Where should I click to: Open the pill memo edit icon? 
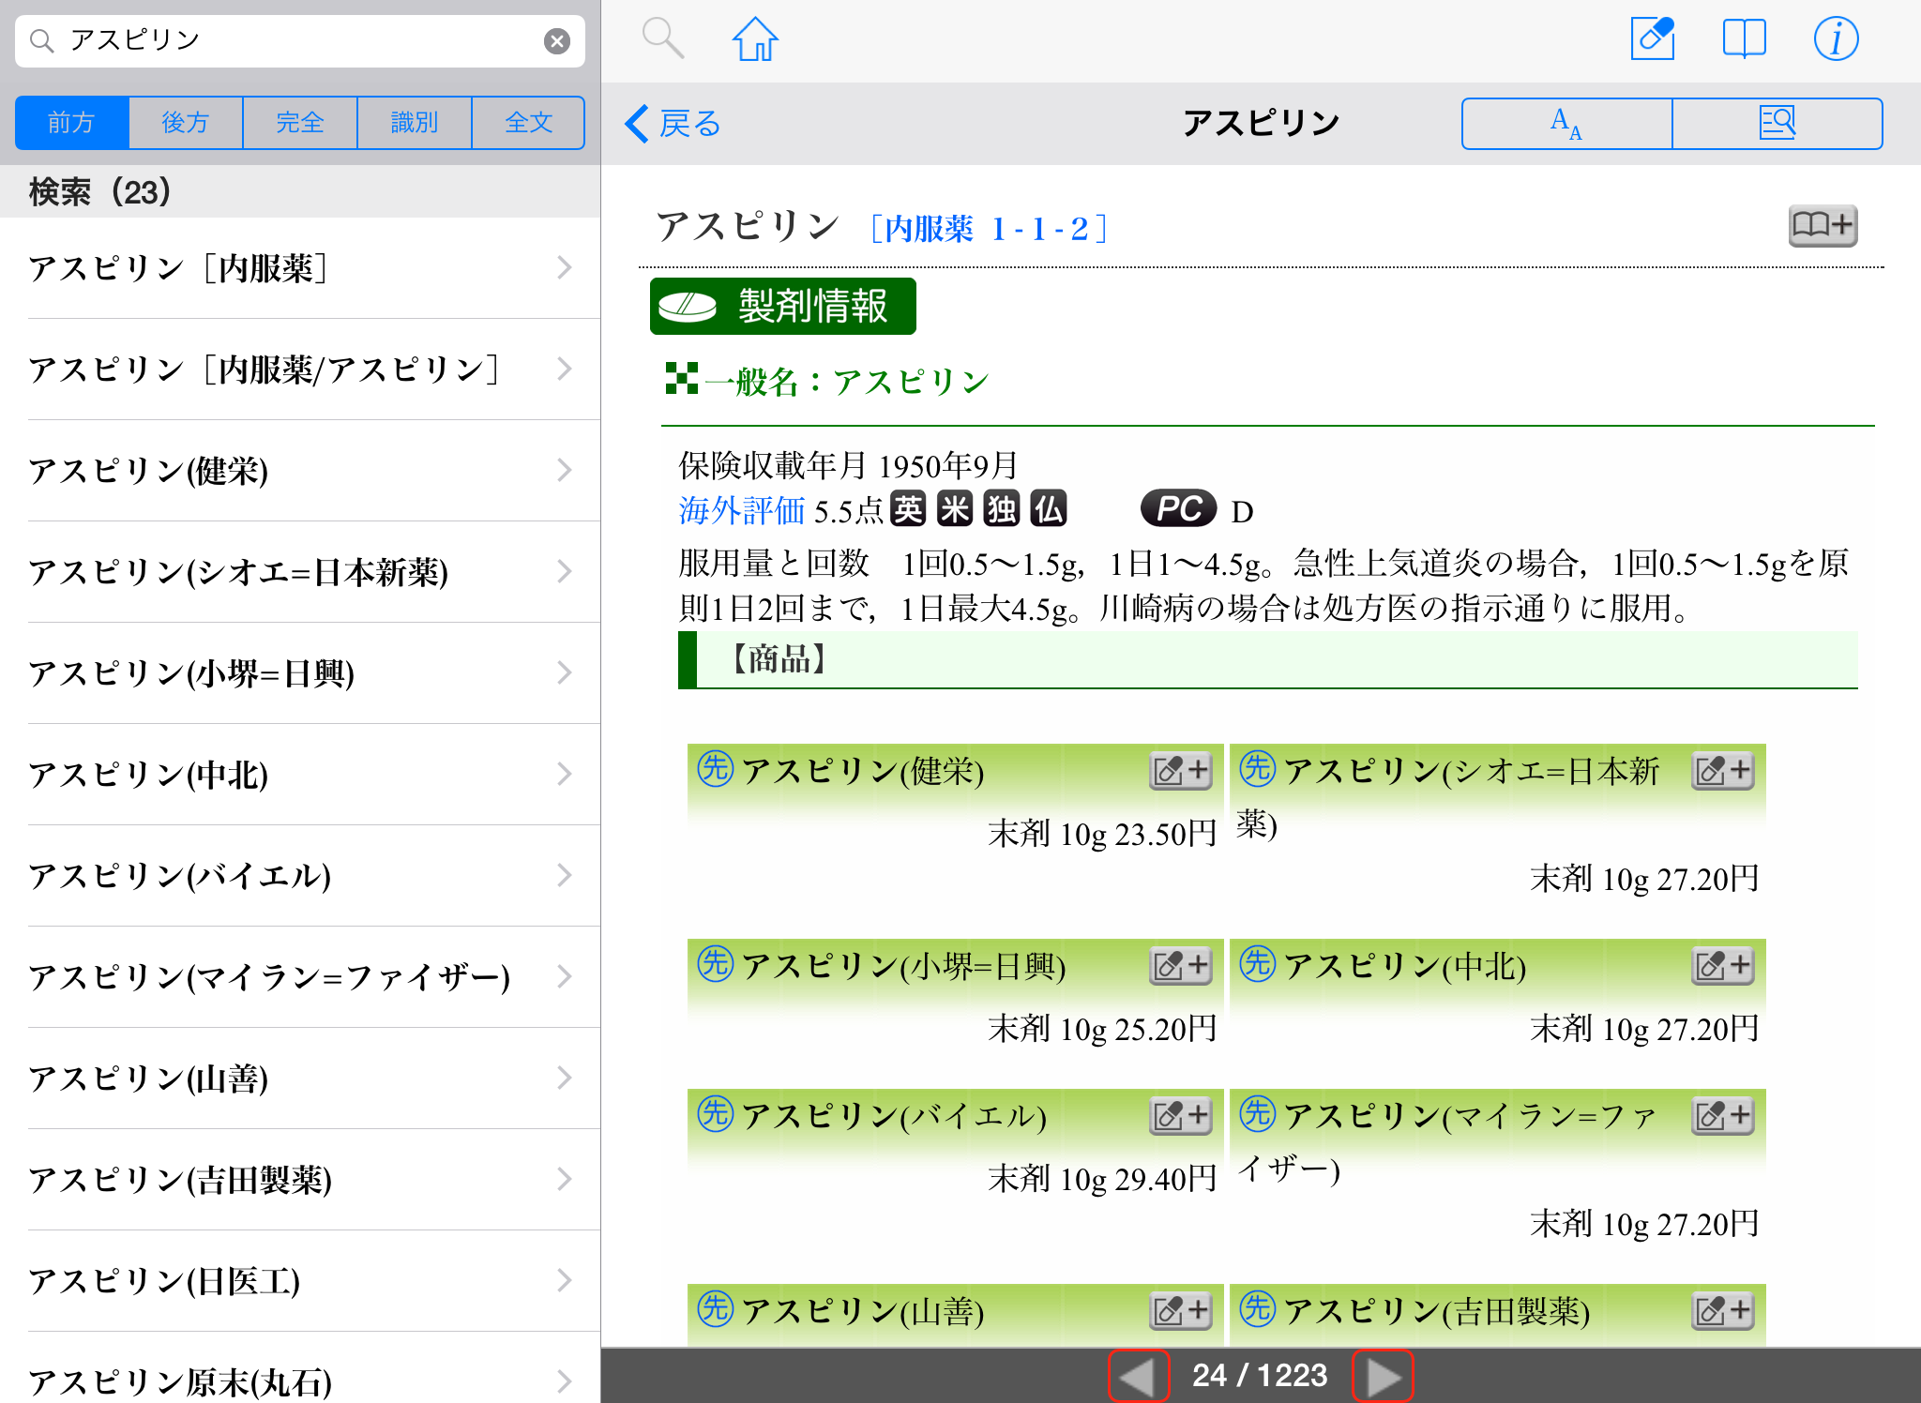click(1652, 39)
